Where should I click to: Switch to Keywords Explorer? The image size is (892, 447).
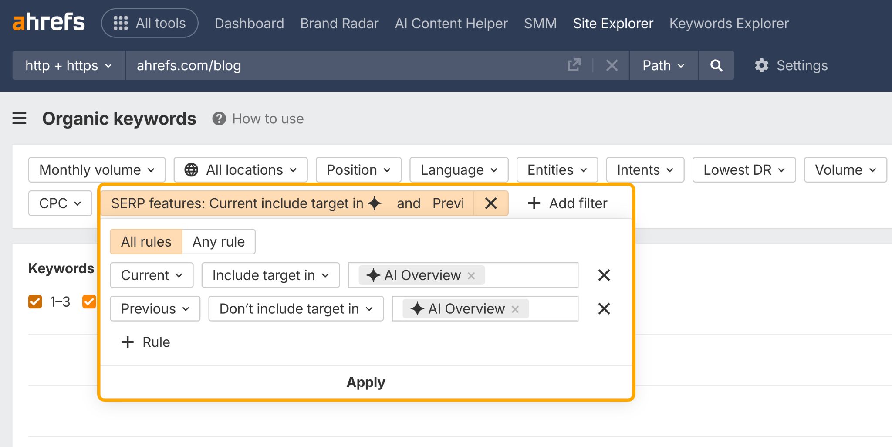click(729, 23)
